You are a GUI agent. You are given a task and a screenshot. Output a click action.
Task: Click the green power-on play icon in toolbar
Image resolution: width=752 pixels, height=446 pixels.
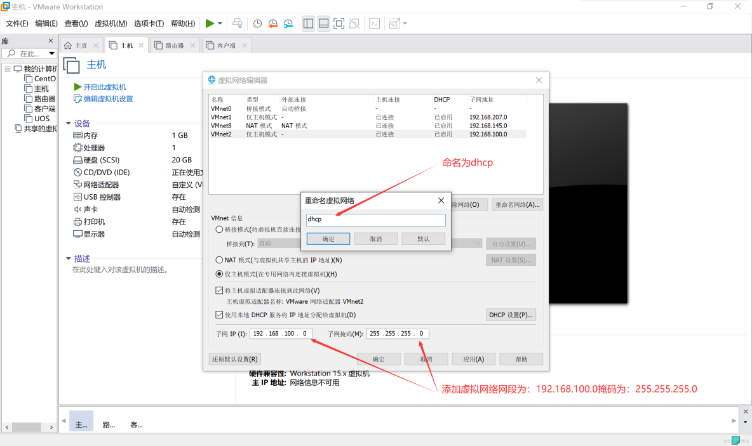pos(210,23)
